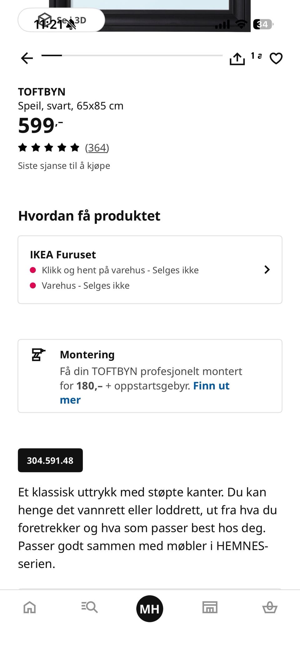Image resolution: width=300 pixels, height=652 pixels.
Task: Tap article number 304.591.48 badge
Action: point(50,460)
